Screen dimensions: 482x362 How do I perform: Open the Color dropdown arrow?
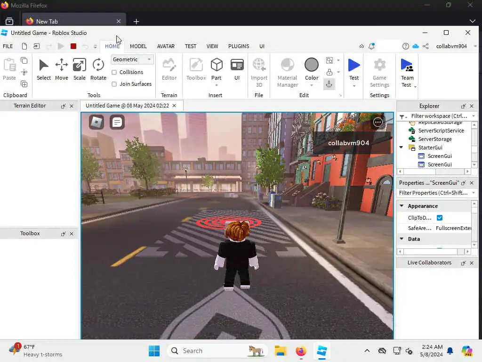[312, 85]
